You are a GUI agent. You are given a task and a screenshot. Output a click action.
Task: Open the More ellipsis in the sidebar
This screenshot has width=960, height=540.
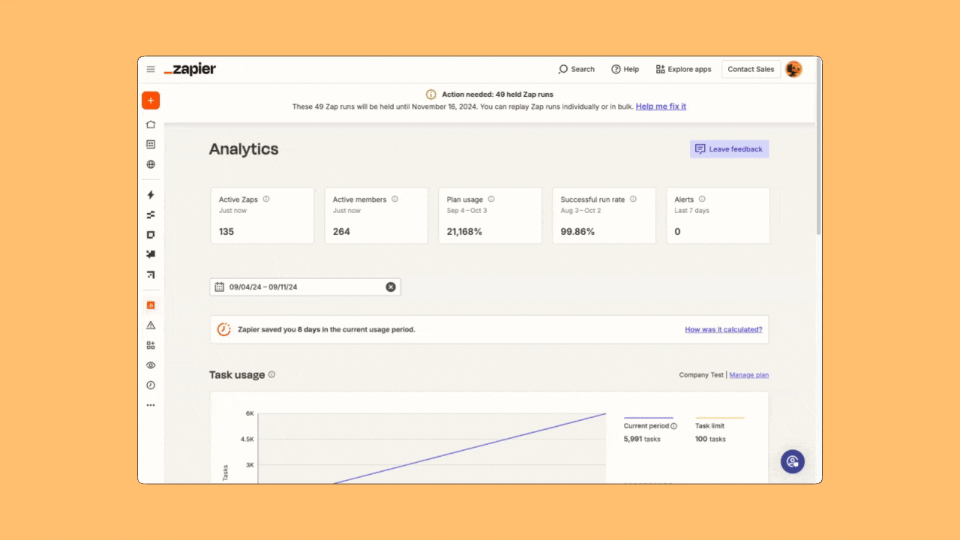[151, 405]
